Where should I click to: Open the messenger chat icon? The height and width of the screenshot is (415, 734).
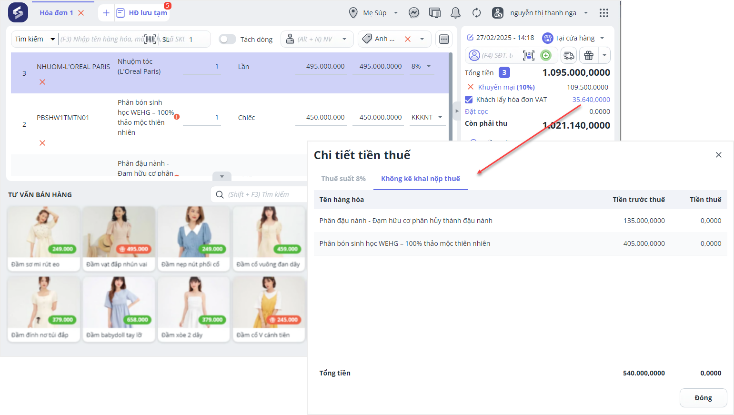point(414,13)
